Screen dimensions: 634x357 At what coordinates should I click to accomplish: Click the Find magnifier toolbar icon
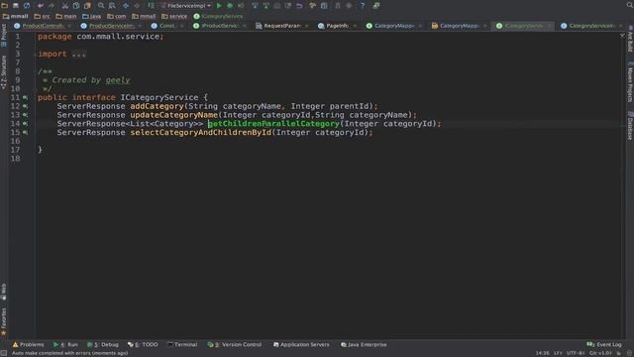[101, 6]
